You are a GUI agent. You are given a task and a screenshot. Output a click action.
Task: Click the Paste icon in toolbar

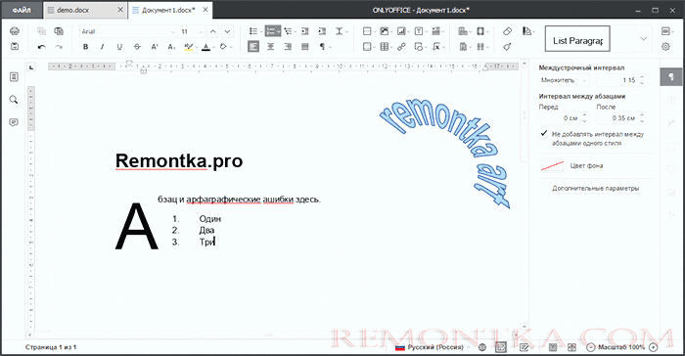59,31
